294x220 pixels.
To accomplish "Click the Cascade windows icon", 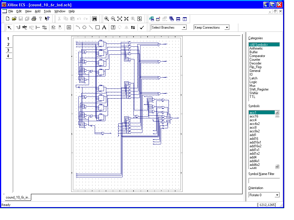I will [172, 19].
